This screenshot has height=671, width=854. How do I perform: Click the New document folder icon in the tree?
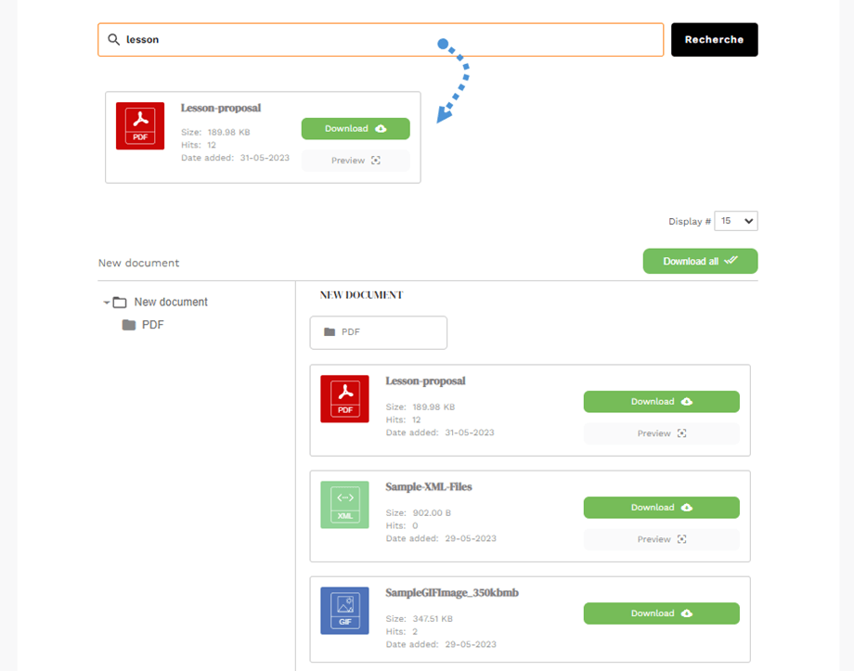click(120, 303)
